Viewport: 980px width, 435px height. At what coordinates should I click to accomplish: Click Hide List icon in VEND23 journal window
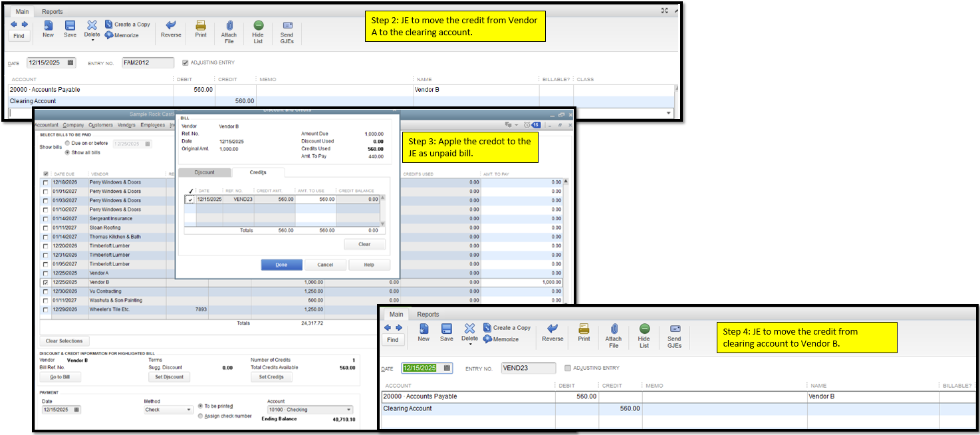click(x=644, y=329)
